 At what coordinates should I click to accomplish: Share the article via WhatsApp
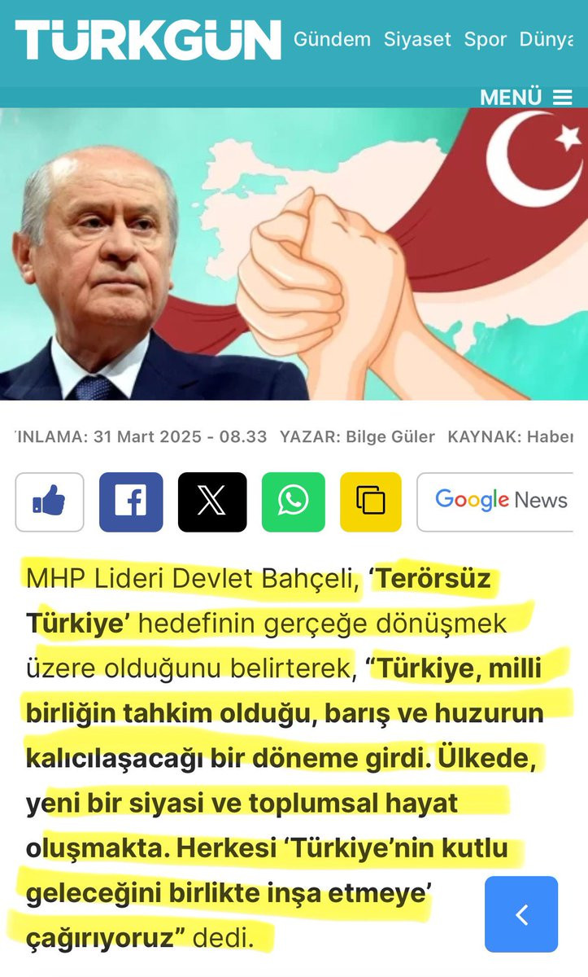coord(294,502)
